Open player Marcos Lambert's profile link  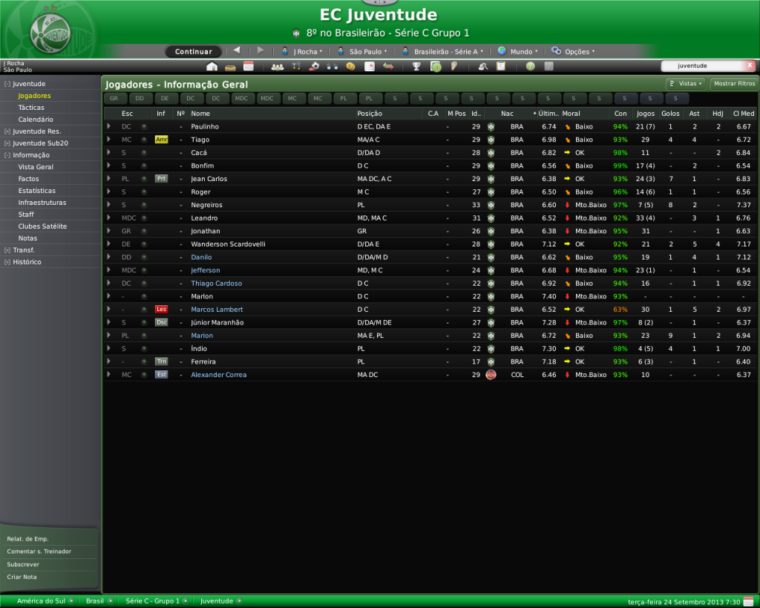[x=217, y=310]
